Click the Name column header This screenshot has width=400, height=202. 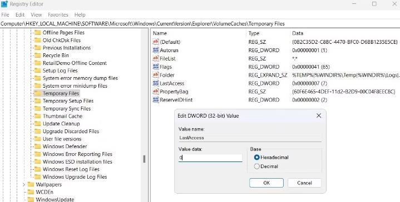[x=160, y=33]
